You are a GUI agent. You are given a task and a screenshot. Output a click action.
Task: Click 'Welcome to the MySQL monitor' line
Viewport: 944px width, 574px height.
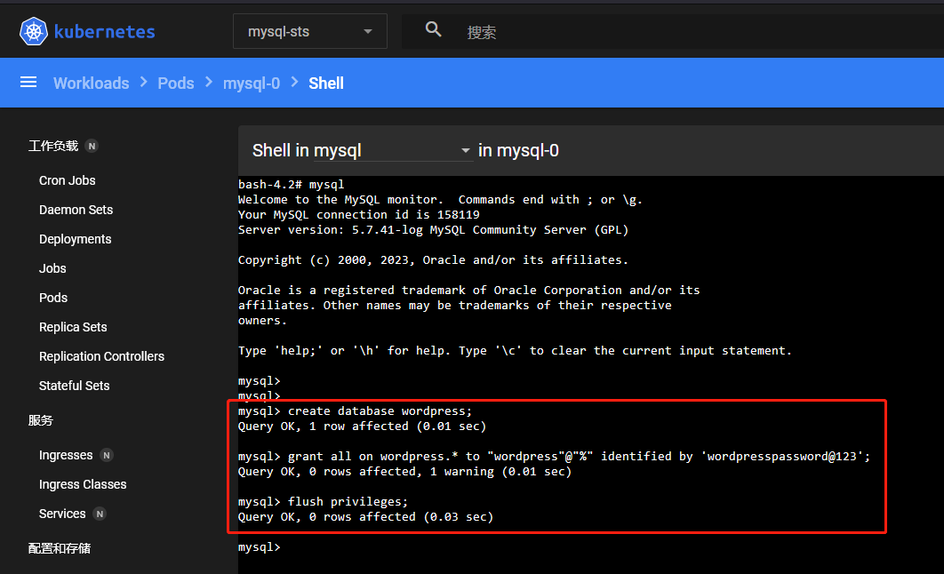click(440, 200)
